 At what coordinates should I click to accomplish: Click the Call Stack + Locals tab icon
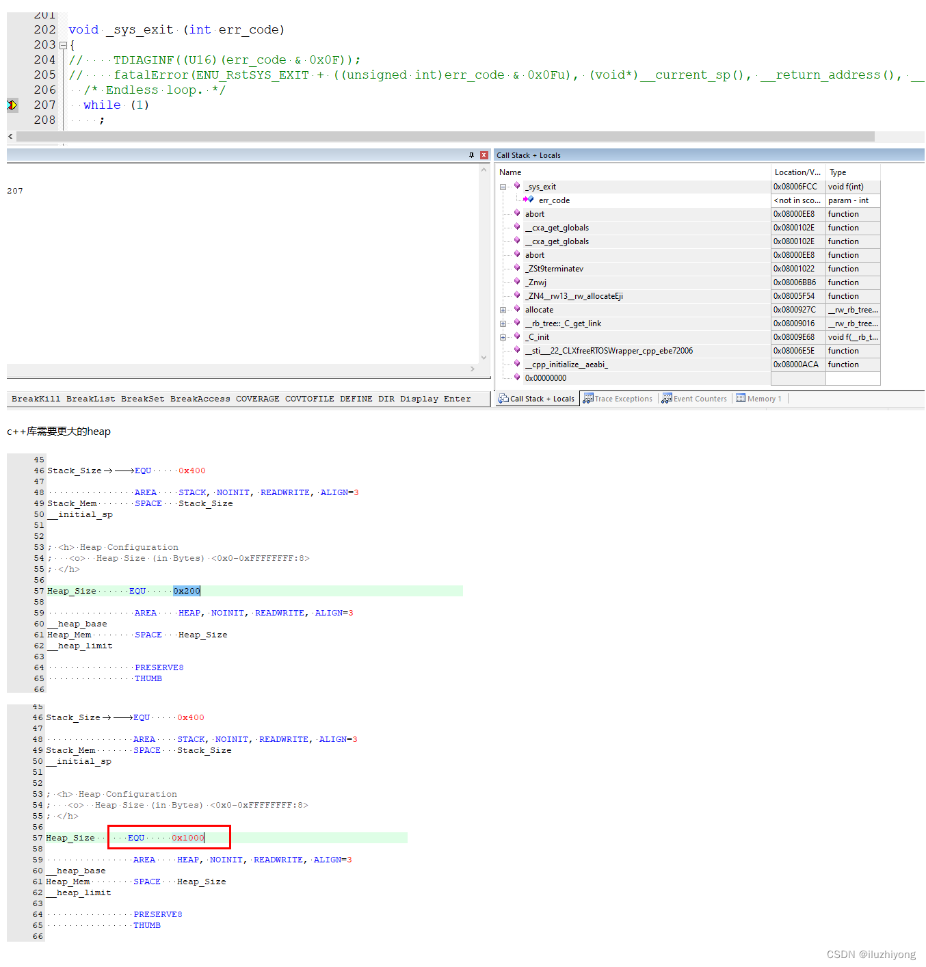pos(504,399)
